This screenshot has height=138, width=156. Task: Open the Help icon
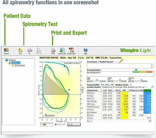(86, 51)
